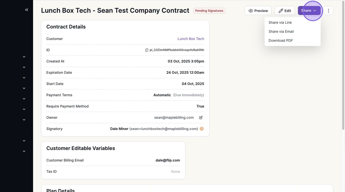The image size is (345, 192).
Task: Click the Edit button with the pencil icon
Action: [285, 11]
